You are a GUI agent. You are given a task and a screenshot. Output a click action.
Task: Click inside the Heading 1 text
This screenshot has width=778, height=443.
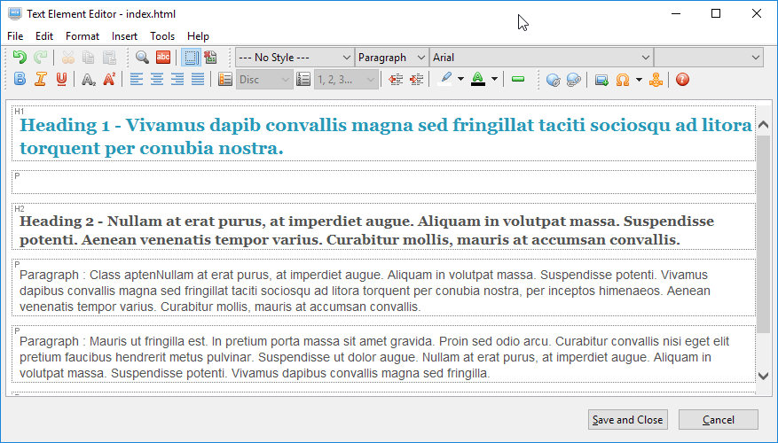(x=386, y=136)
